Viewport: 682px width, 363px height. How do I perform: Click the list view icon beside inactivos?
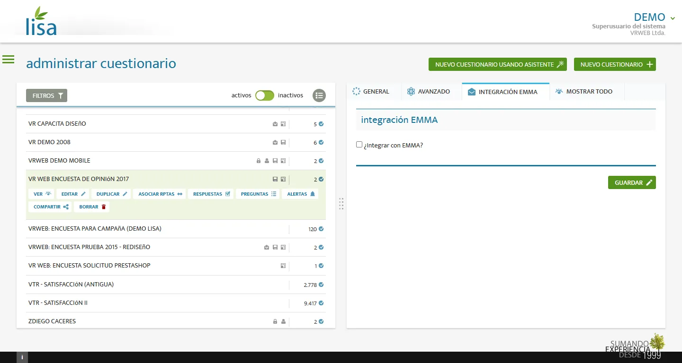coord(319,95)
